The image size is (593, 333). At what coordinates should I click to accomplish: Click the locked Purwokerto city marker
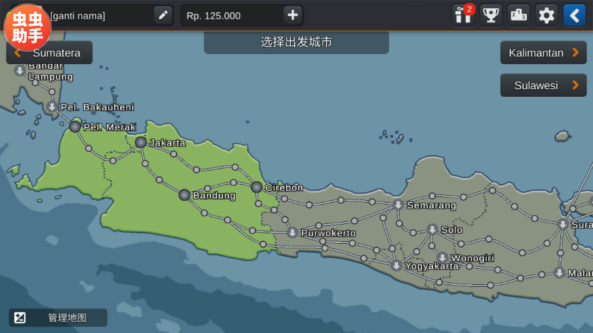(x=292, y=233)
